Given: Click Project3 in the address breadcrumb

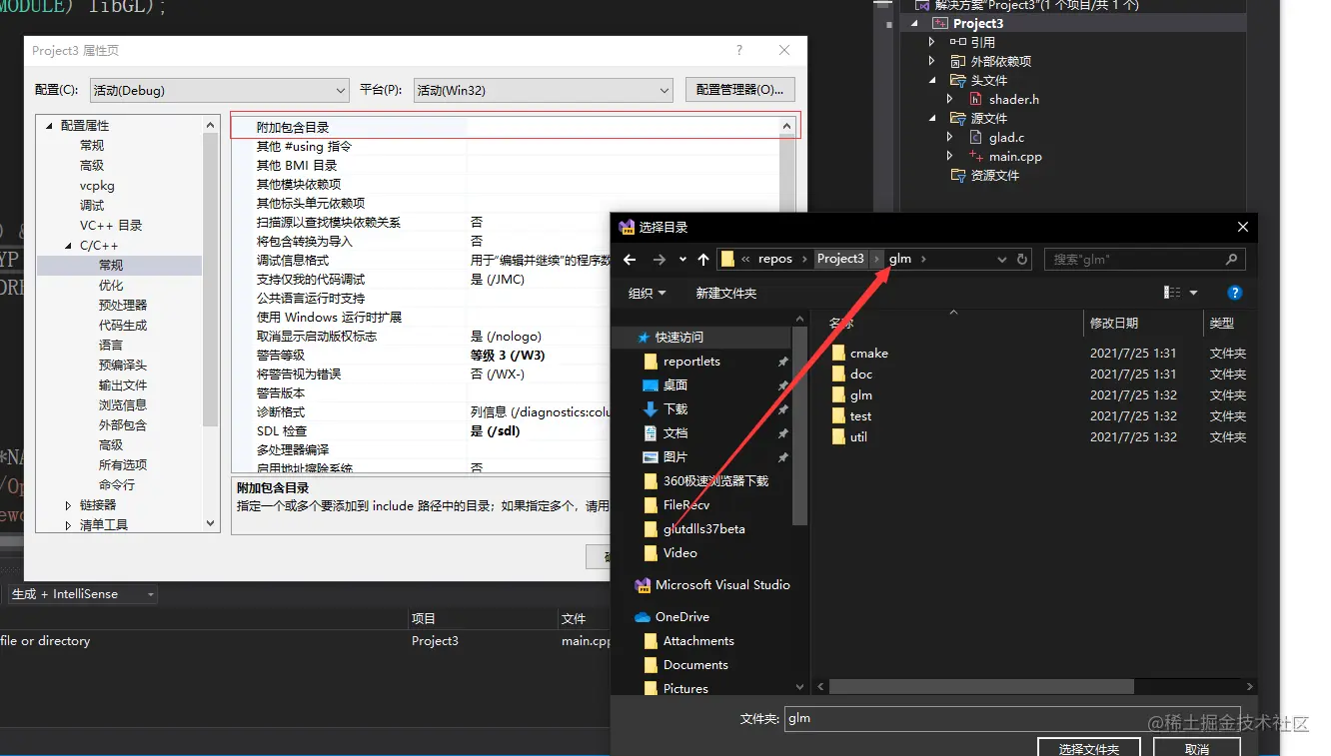Looking at the screenshot, I should click(840, 259).
